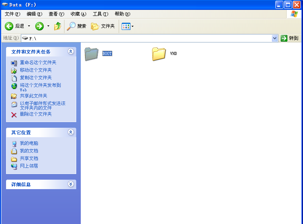303x224 pixels.
Task: Close the Data (F:) window
Action: tap(297, 5)
